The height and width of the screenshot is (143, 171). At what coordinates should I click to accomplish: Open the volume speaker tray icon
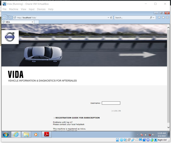coord(153,135)
